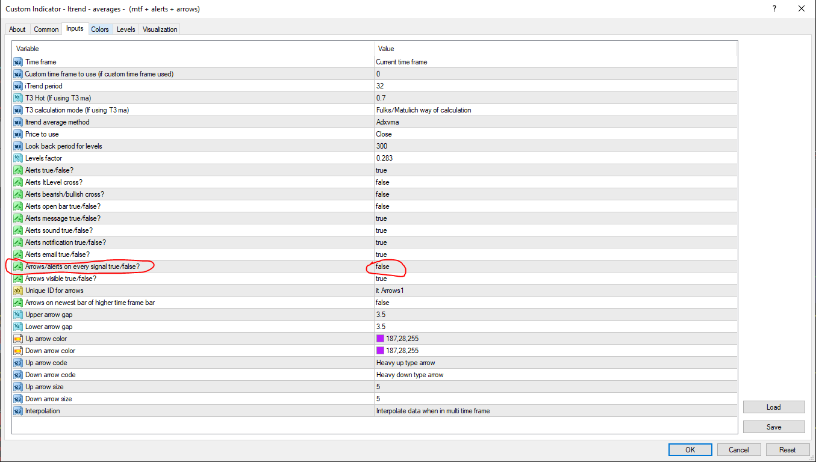Click the Help question mark in title bar
The height and width of the screenshot is (462, 816).
point(774,9)
